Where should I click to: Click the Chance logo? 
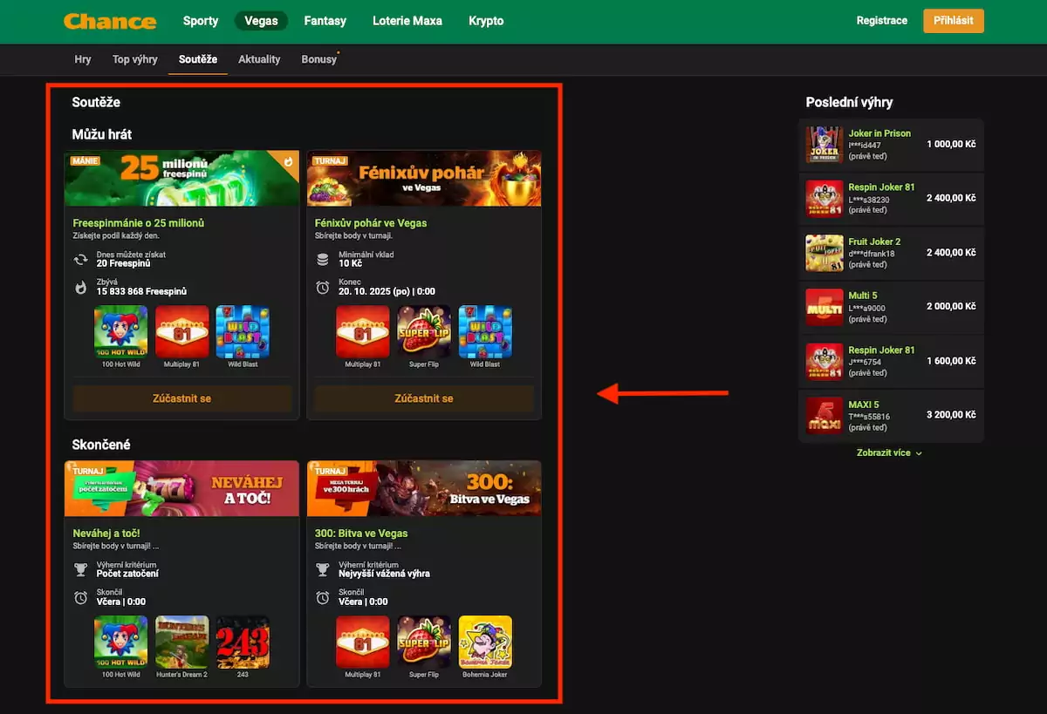pyautogui.click(x=110, y=22)
